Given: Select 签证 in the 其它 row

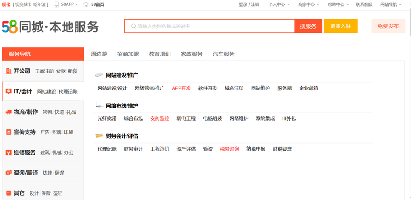Looking at the screenshot, I should click(58, 193).
